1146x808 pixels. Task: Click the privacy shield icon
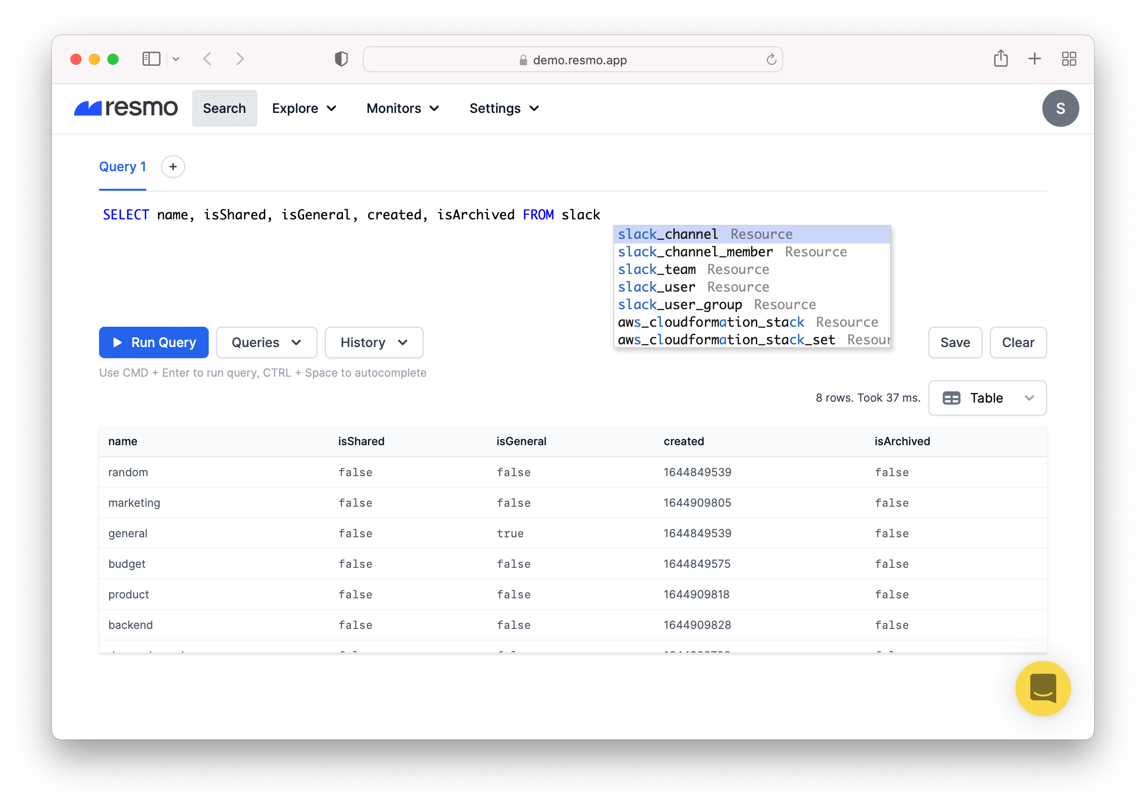click(x=342, y=59)
